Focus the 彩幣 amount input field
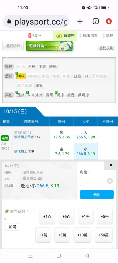The image size is (118, 263). click(93, 181)
